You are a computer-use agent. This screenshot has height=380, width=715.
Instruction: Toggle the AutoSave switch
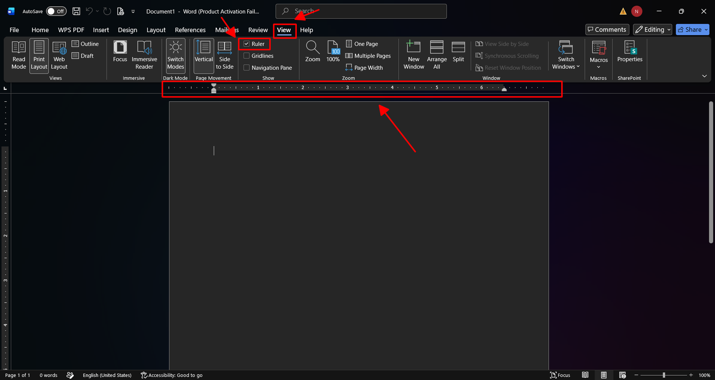pyautogui.click(x=56, y=11)
